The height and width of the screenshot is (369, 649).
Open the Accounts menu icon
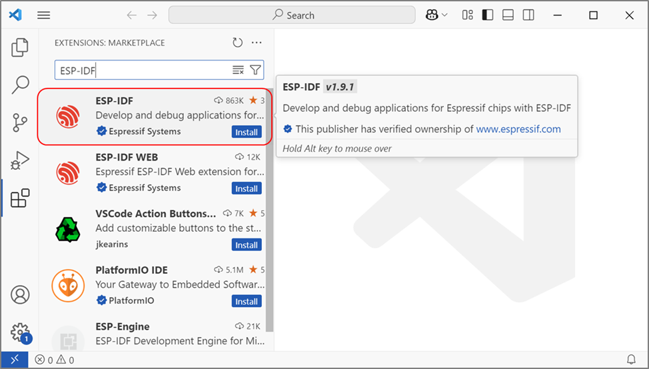[20, 294]
